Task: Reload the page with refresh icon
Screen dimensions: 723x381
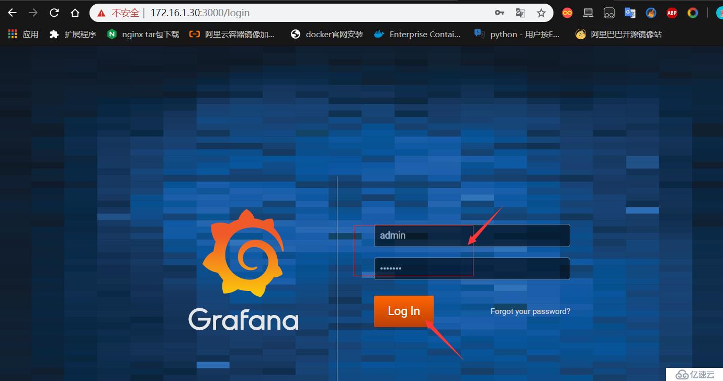Action: click(x=54, y=13)
